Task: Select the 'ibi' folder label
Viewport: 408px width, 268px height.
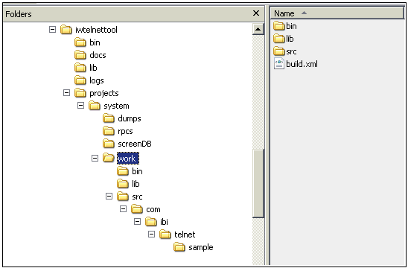Action: point(164,222)
